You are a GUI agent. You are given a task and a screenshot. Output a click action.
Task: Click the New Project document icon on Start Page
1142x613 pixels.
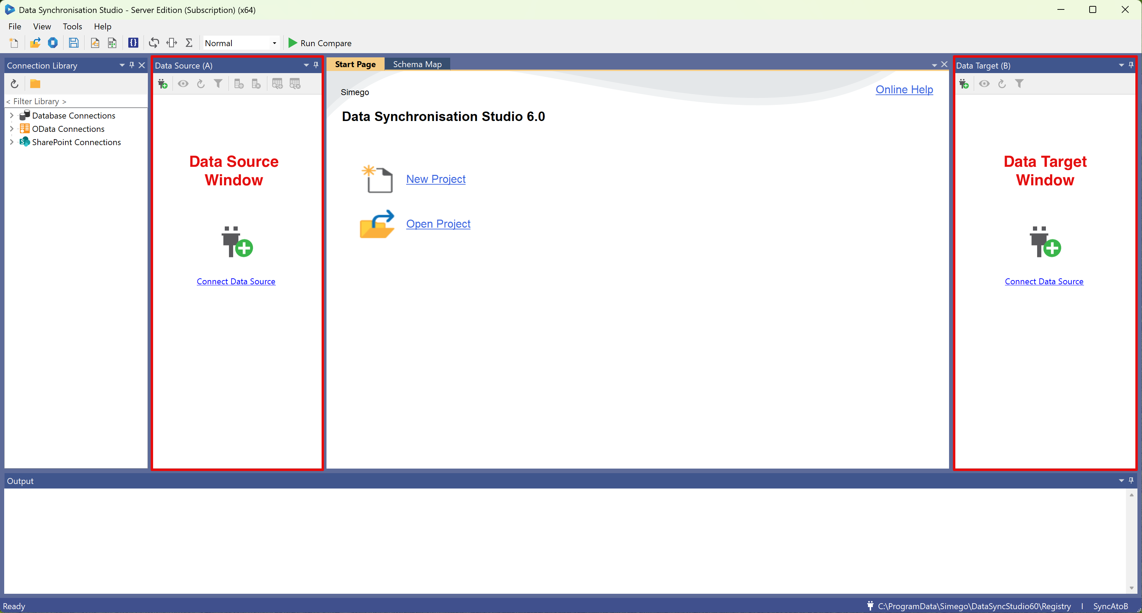(x=377, y=179)
